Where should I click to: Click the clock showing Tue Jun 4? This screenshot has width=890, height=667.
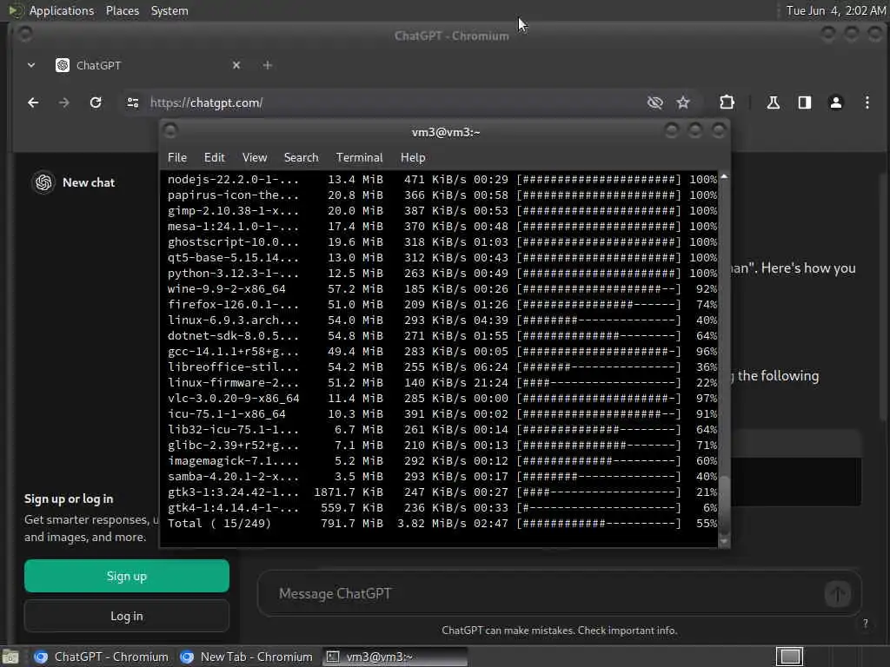pos(835,10)
